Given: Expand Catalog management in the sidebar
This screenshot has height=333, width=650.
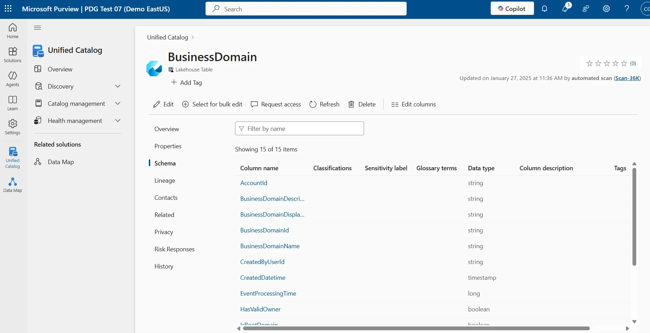Looking at the screenshot, I should pos(118,103).
